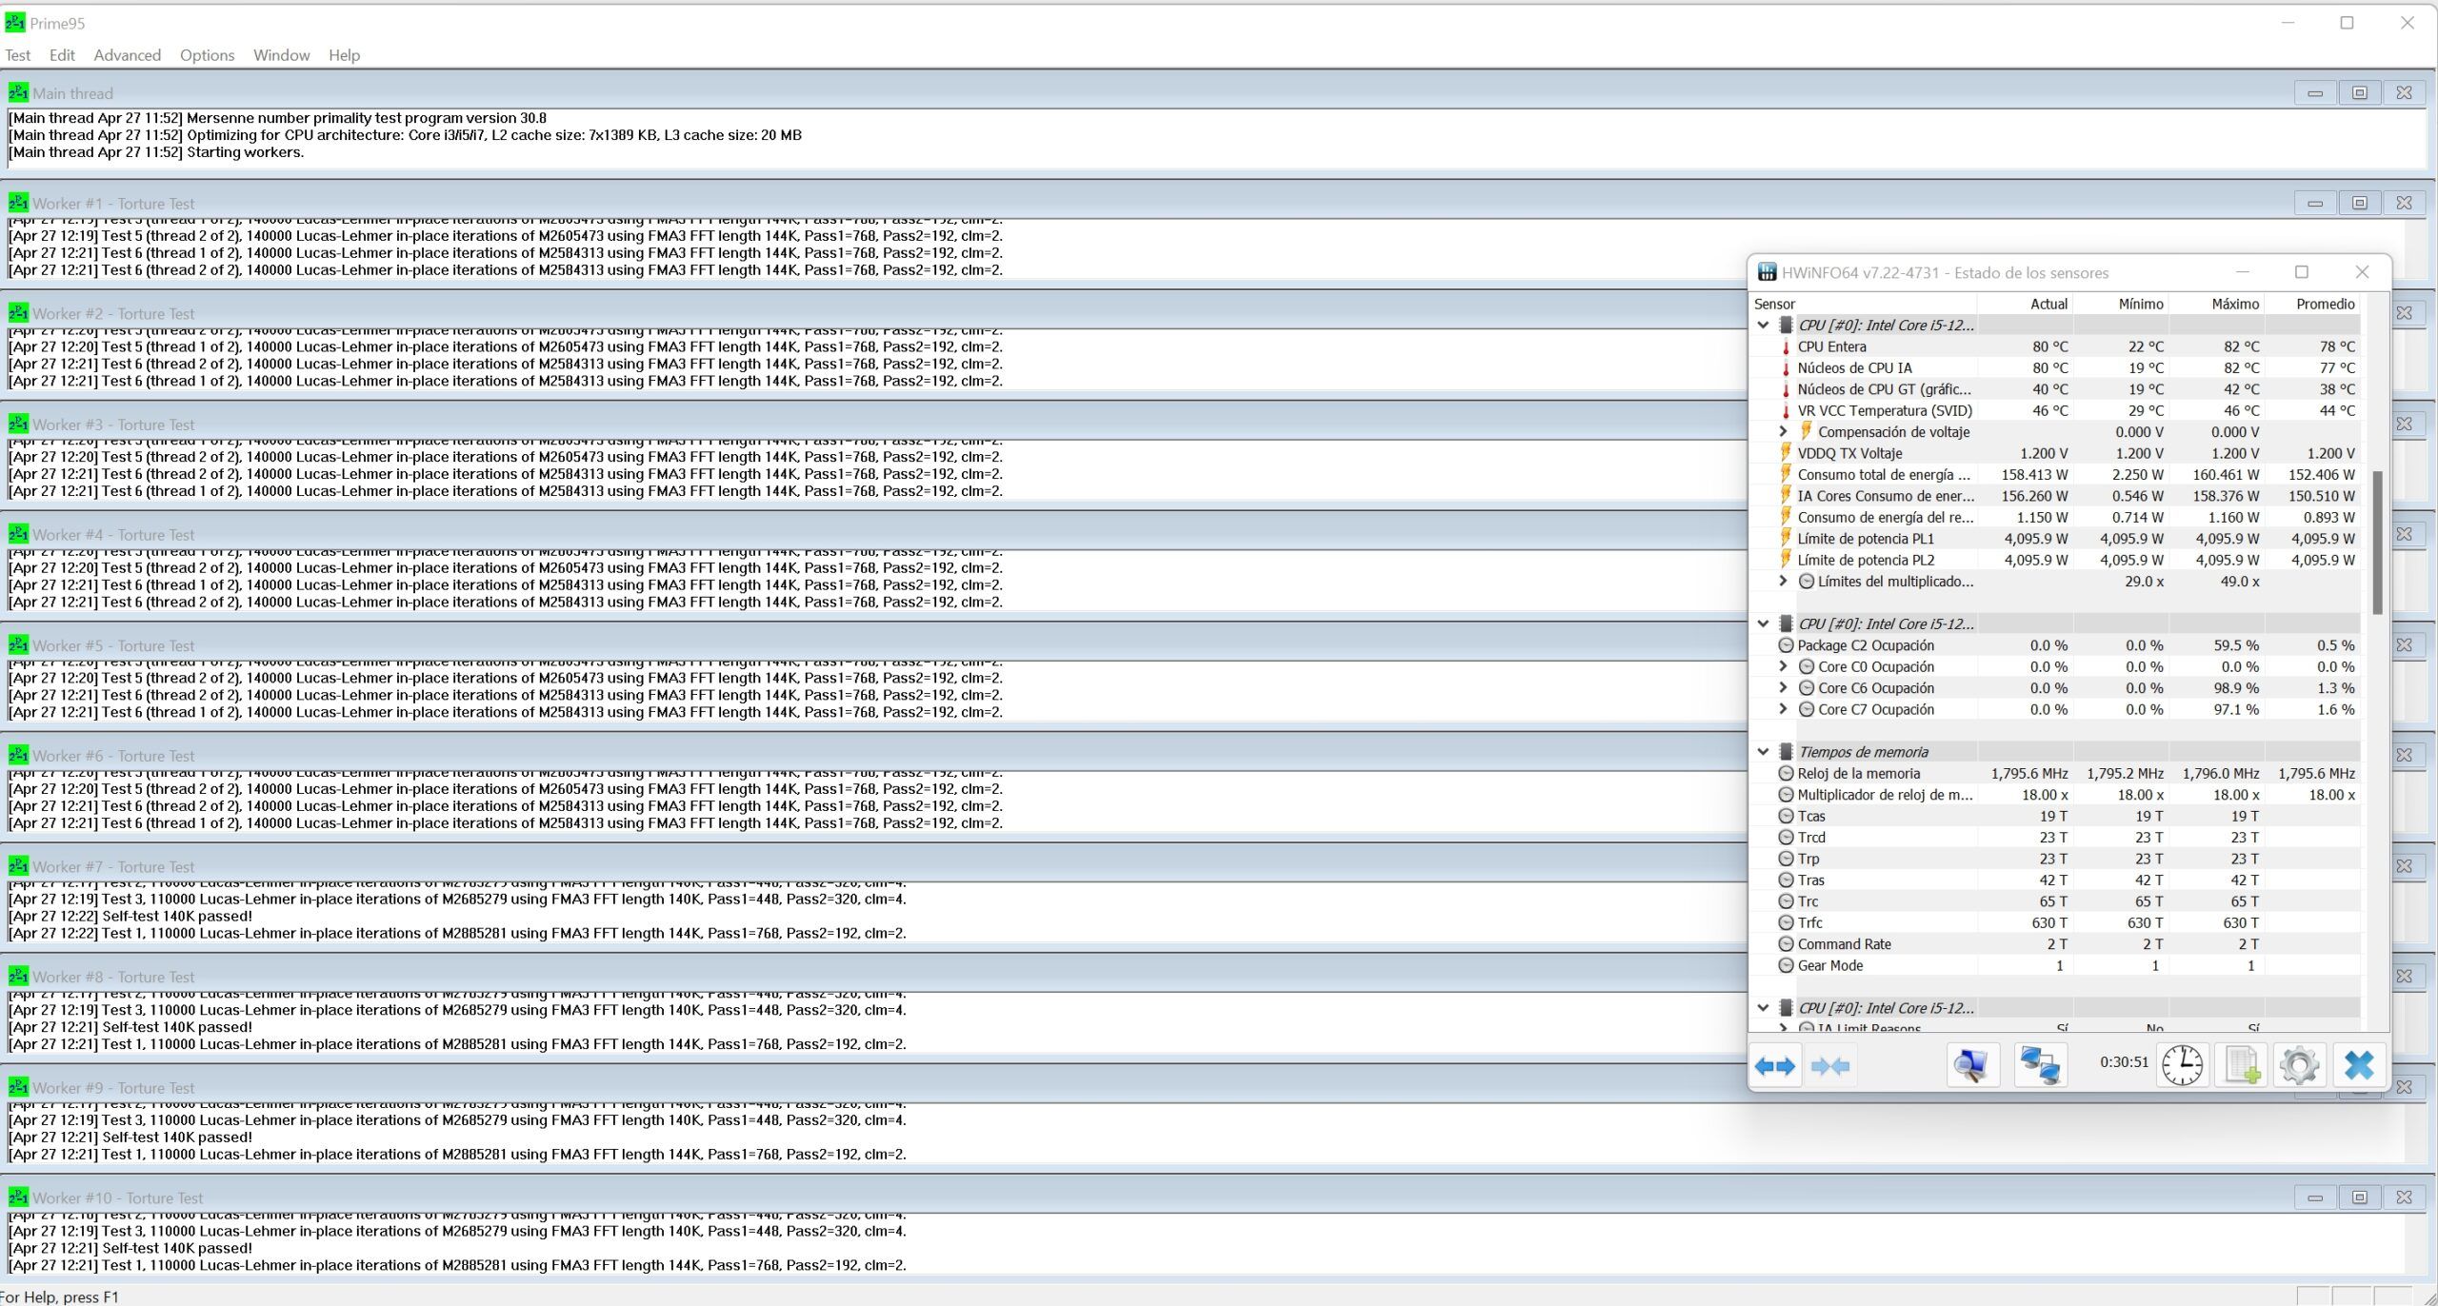Click the Promedio column header

2312,304
